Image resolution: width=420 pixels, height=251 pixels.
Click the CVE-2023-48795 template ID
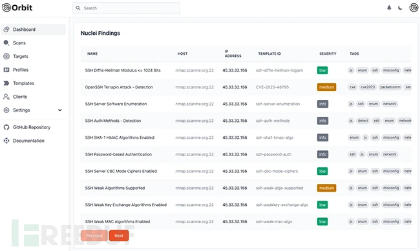(x=272, y=87)
